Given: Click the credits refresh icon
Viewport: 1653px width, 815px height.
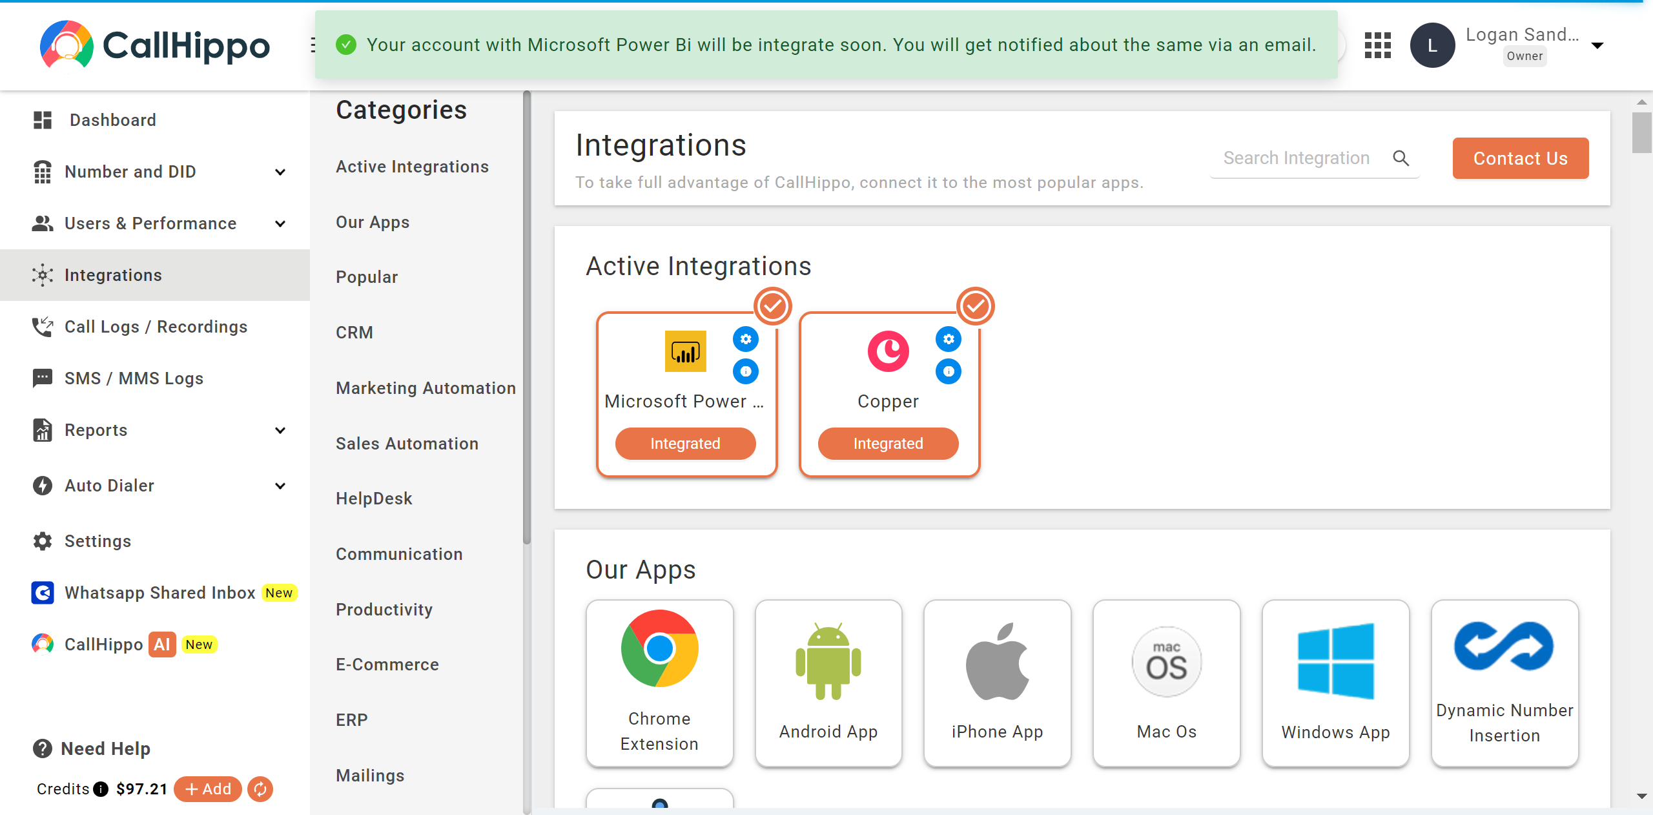Looking at the screenshot, I should click(x=260, y=789).
